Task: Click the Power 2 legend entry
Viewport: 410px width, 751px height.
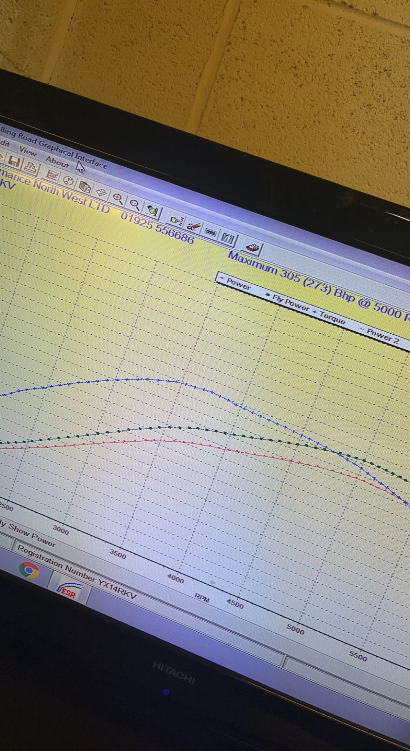Action: tap(379, 335)
